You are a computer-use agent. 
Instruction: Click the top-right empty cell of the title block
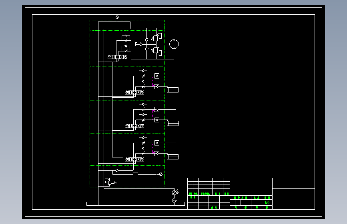(x=293, y=183)
